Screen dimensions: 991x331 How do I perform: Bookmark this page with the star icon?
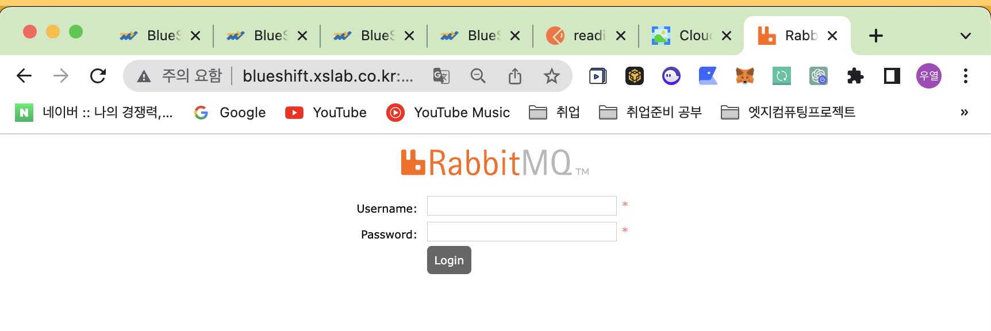click(551, 76)
